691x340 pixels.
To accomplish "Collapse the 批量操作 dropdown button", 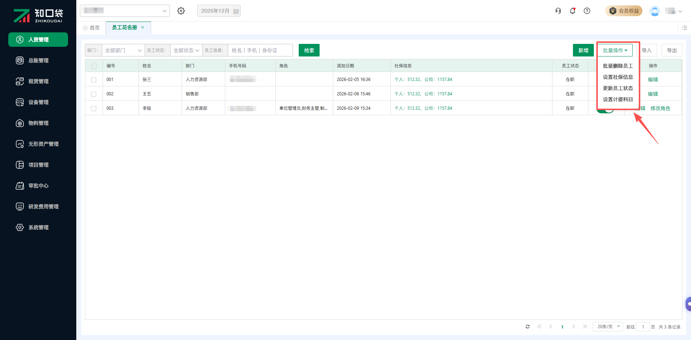I will (615, 50).
